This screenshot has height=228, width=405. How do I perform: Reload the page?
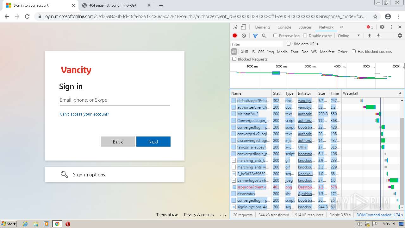tap(27, 16)
